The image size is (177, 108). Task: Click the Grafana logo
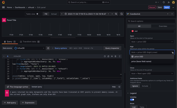click(3, 2)
